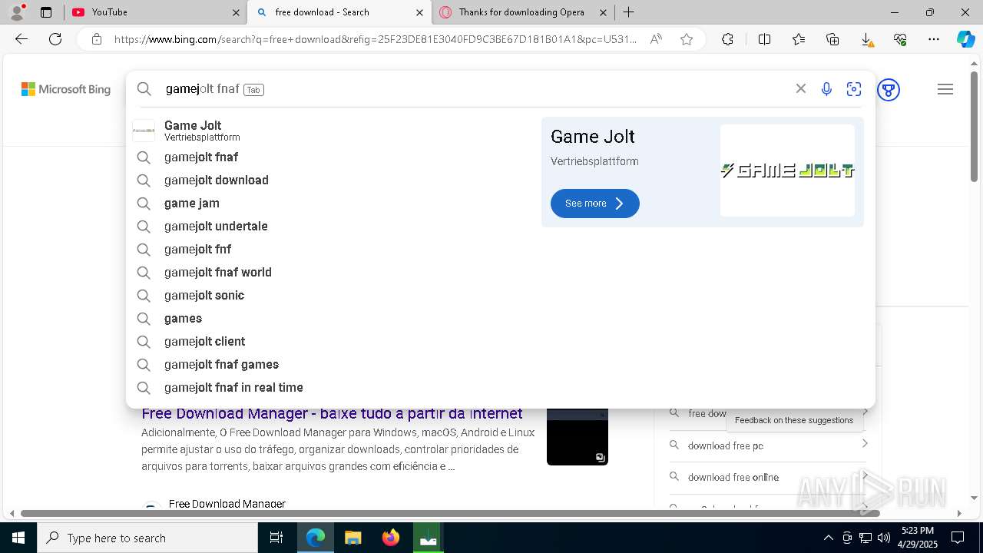Screen dimensions: 983x553
Task: Open notification center icon
Action: tap(958, 538)
